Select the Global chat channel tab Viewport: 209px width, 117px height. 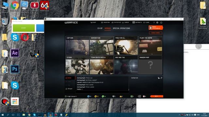tap(70, 78)
